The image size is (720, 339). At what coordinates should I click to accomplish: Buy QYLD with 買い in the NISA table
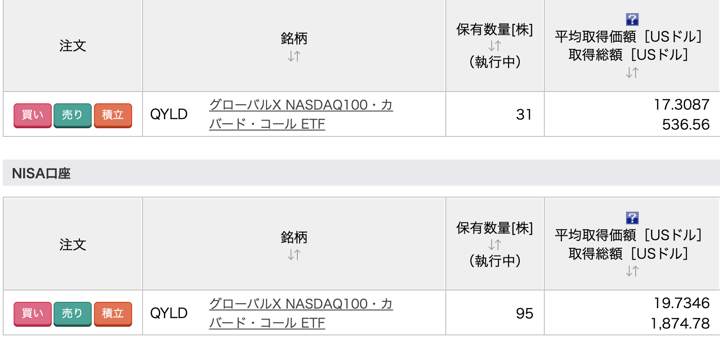pyautogui.click(x=33, y=314)
